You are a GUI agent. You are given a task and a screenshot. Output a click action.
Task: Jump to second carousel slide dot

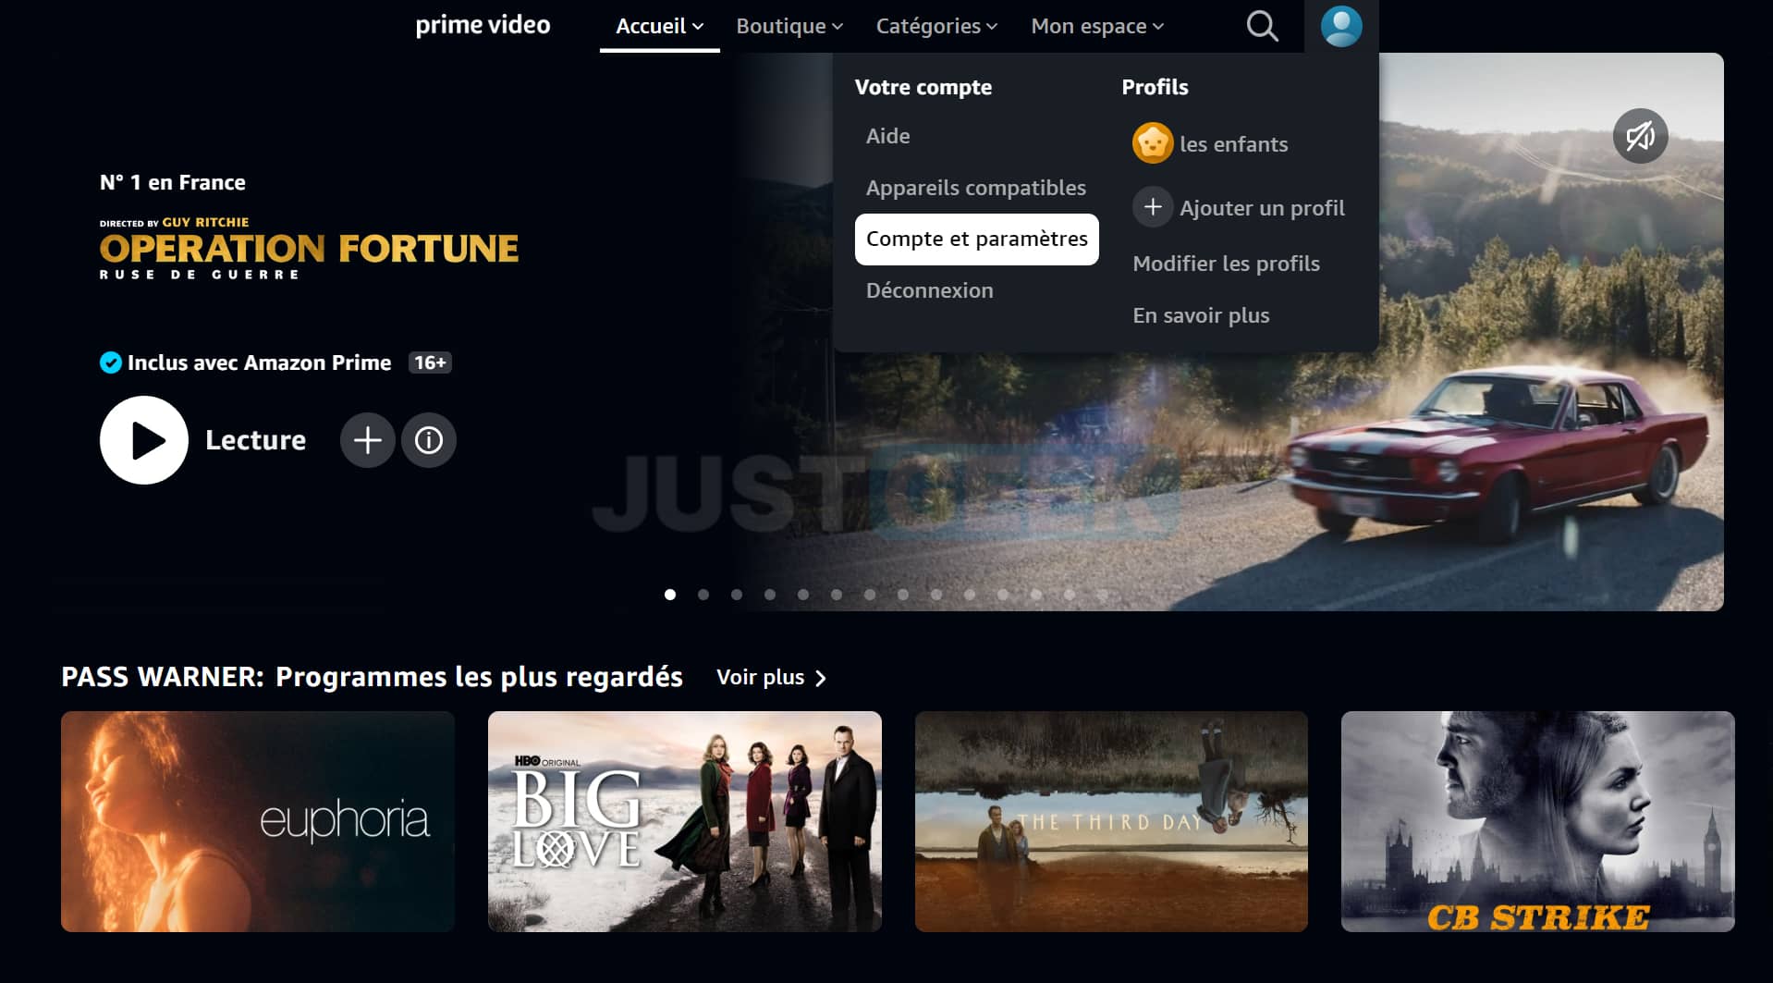[703, 595]
